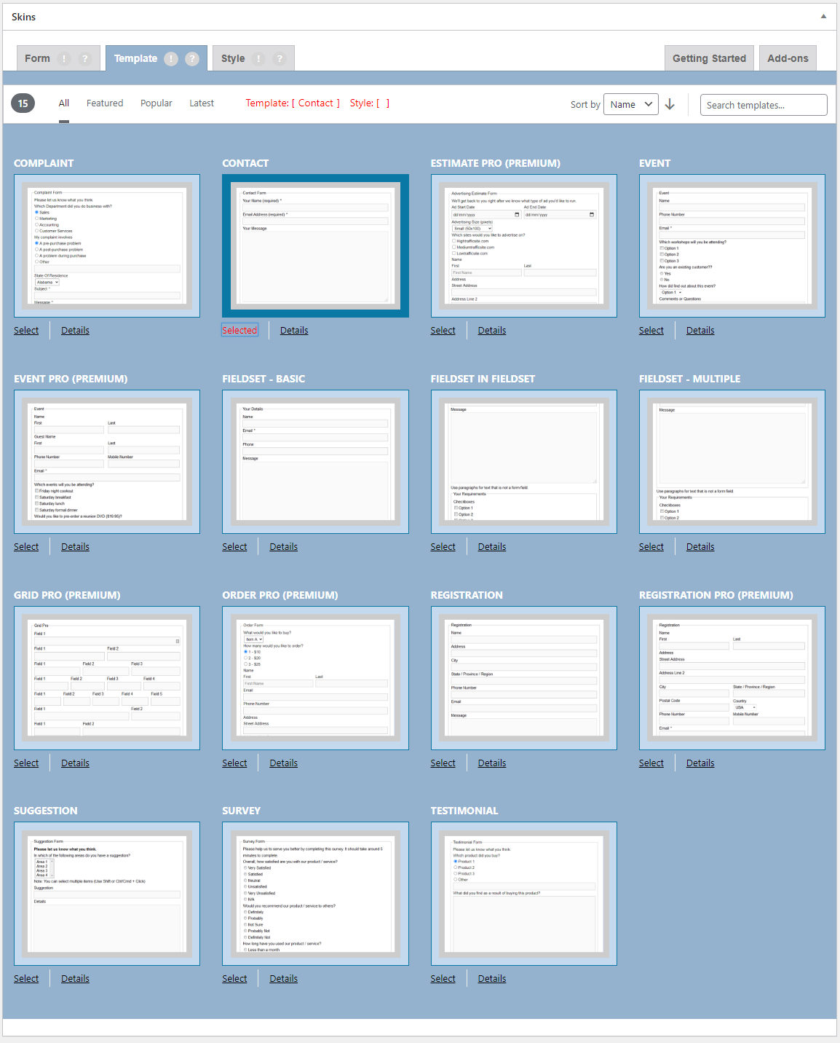Click the question mark icon on Template tab
Screen dimensions: 840x1043
(192, 59)
